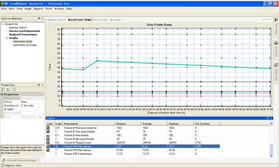The width and height of the screenshot is (279, 168).
Task: Sort legend by Maximum column header
Action: pos(180,124)
